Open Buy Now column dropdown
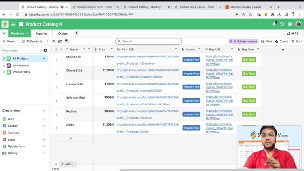Viewport: 304px width, 171px height. coord(258,49)
